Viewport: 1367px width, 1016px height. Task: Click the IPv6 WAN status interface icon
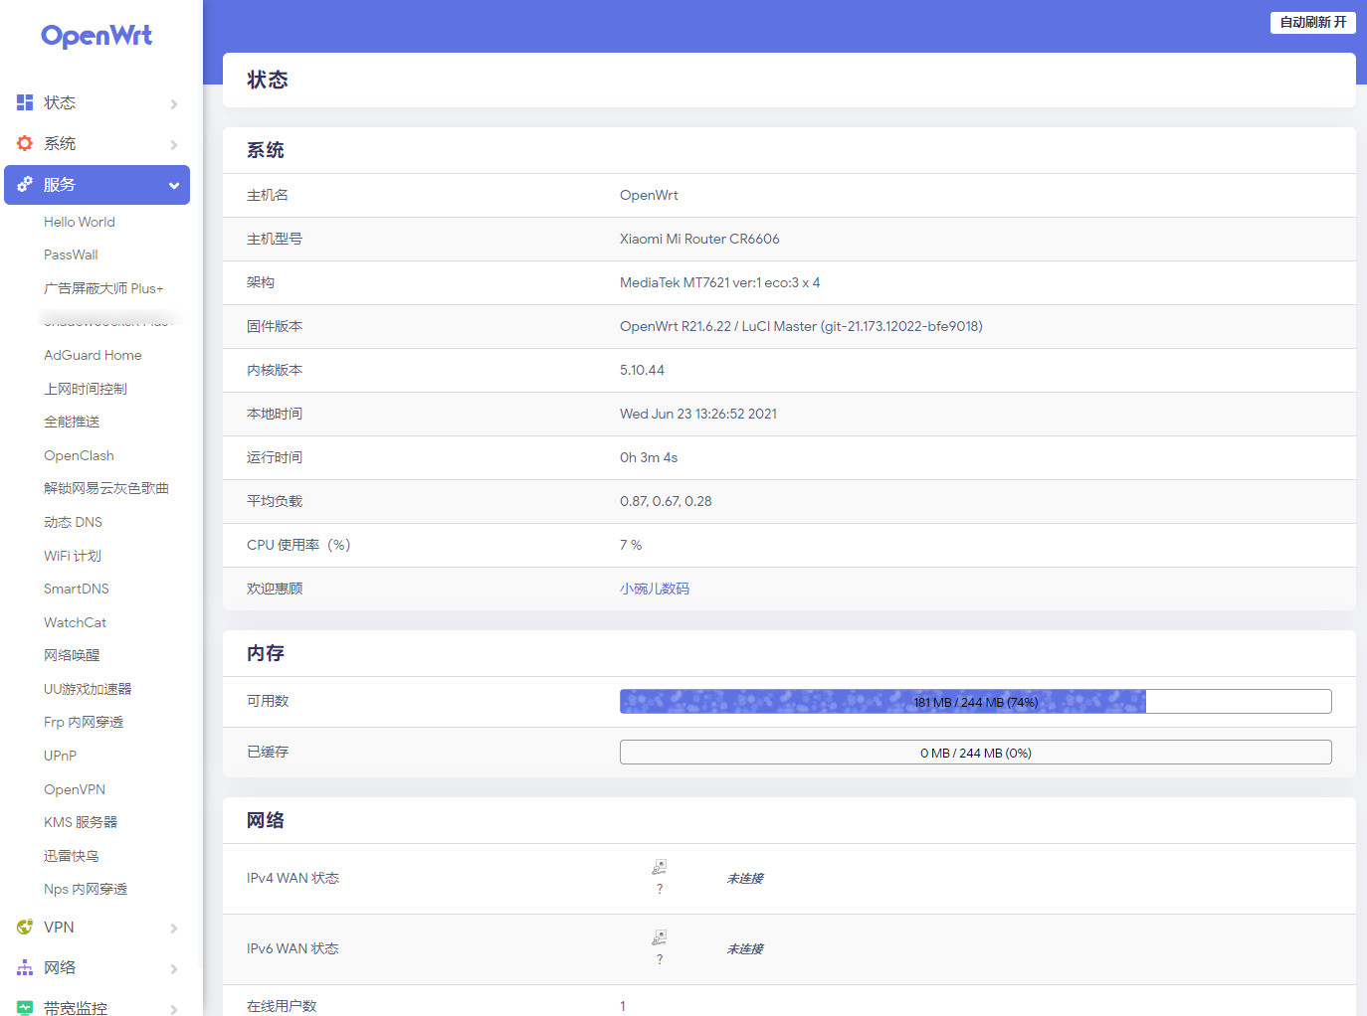[659, 937]
